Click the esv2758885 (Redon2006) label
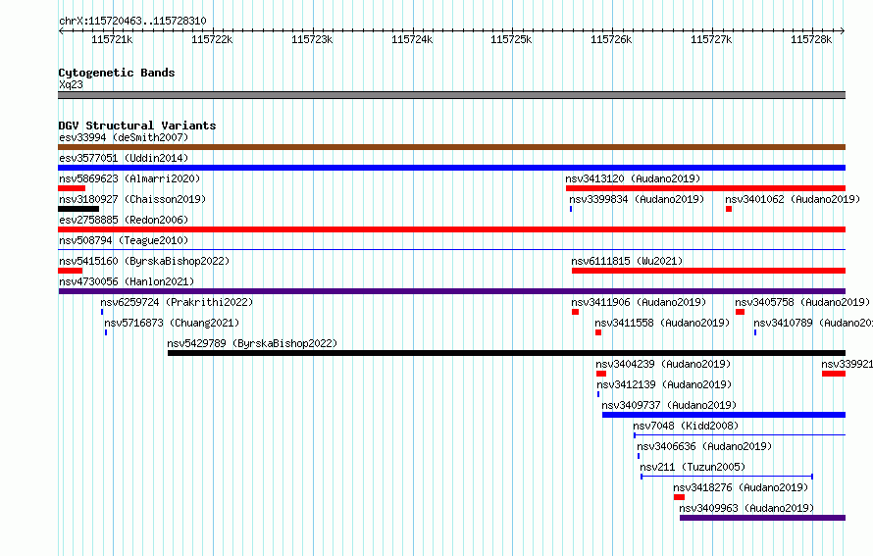873x556 pixels. (x=124, y=220)
